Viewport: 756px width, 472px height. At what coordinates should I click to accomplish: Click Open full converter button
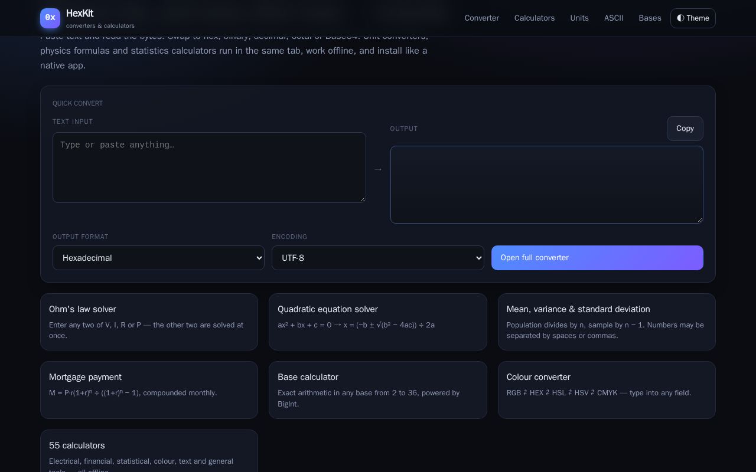597,258
